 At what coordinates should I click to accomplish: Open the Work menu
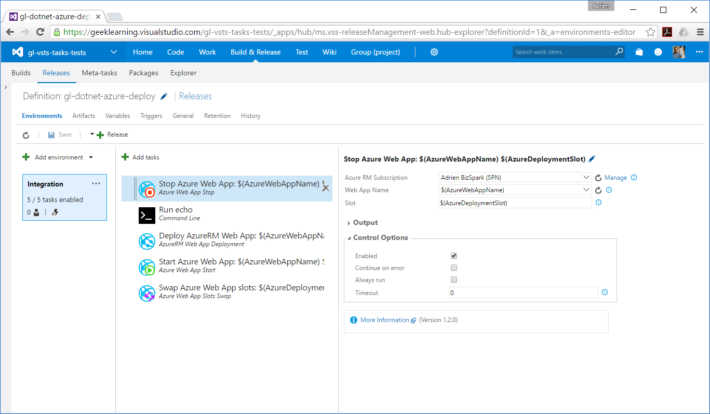(207, 52)
